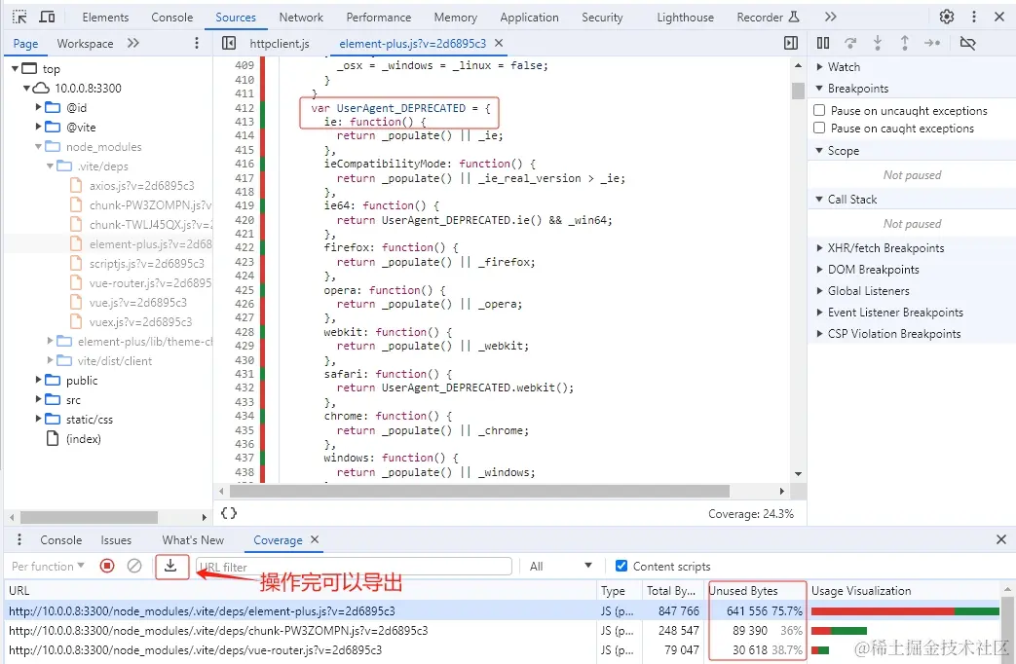Open the Lighthouse tab
The image size is (1016, 664).
[x=685, y=18]
